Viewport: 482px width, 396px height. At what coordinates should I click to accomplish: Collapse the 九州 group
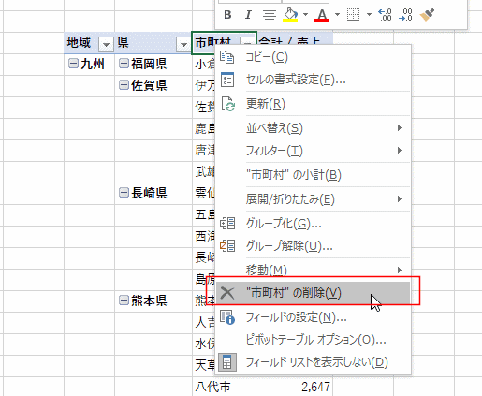(x=73, y=64)
